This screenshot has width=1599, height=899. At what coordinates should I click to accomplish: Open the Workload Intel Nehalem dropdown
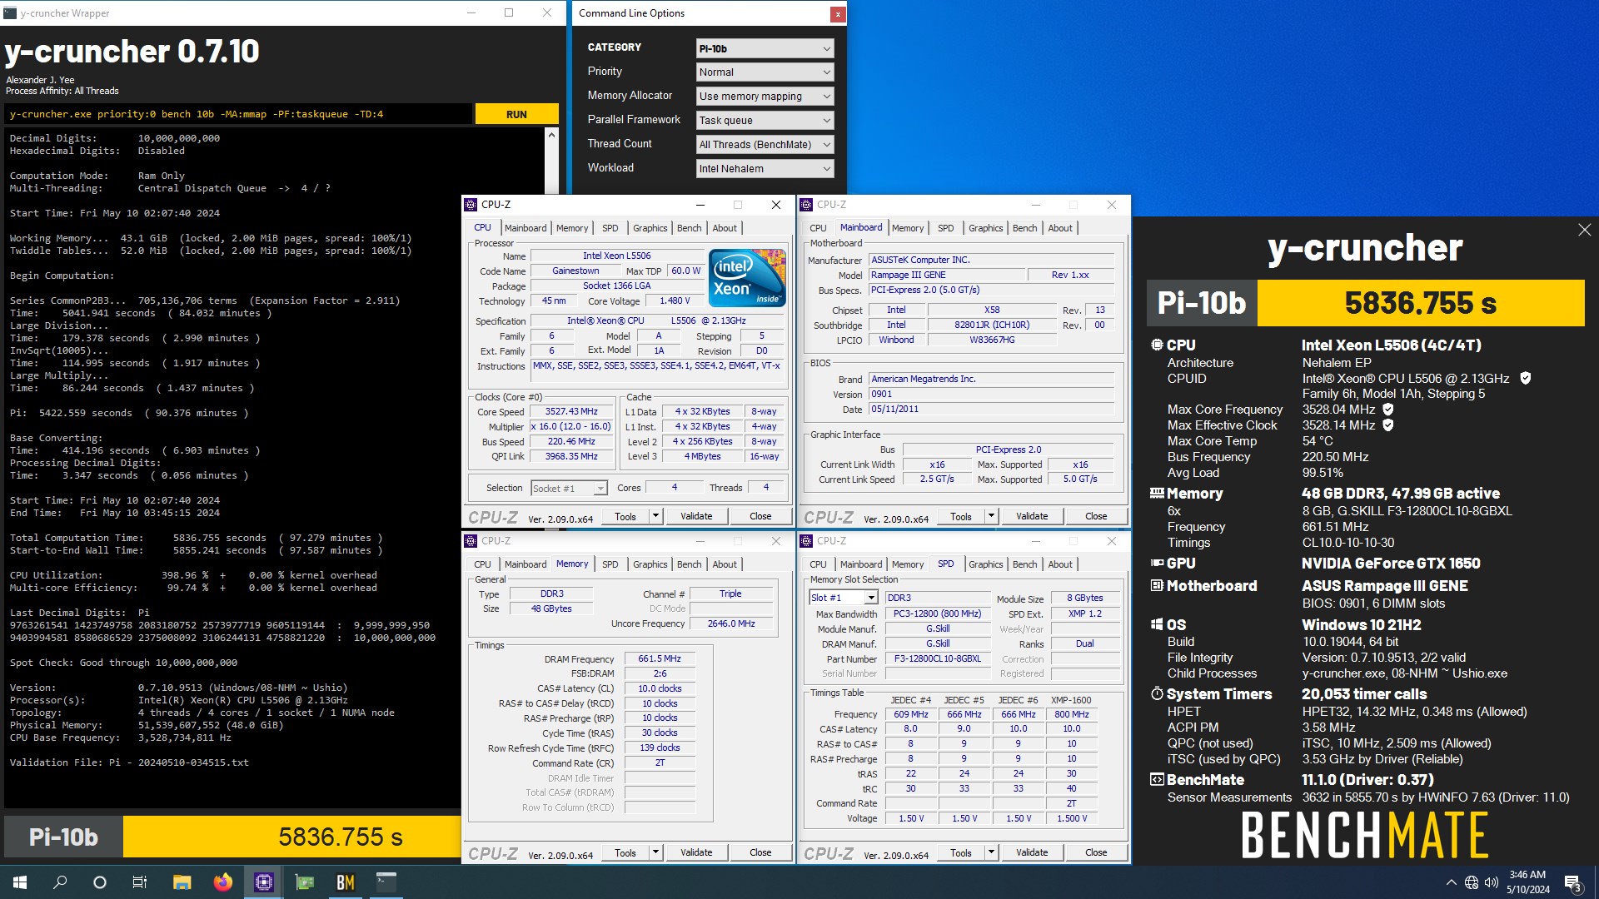click(x=765, y=168)
